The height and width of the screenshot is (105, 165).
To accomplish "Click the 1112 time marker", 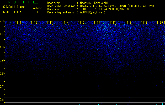I will [x=34, y=23].
